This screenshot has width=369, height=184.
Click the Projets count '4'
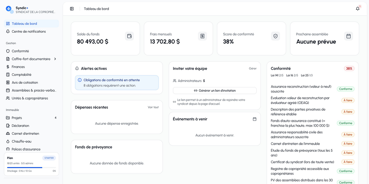(x=55, y=118)
